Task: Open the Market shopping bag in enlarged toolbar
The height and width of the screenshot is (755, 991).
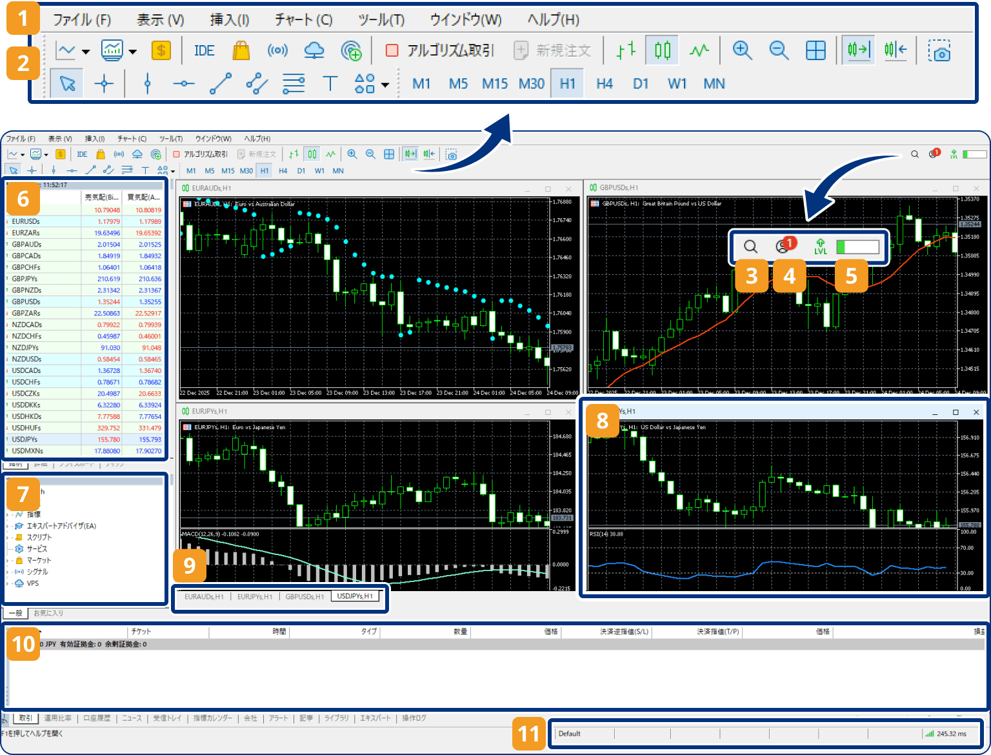Action: click(x=241, y=50)
